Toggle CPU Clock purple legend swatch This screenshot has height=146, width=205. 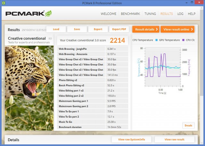(183, 40)
